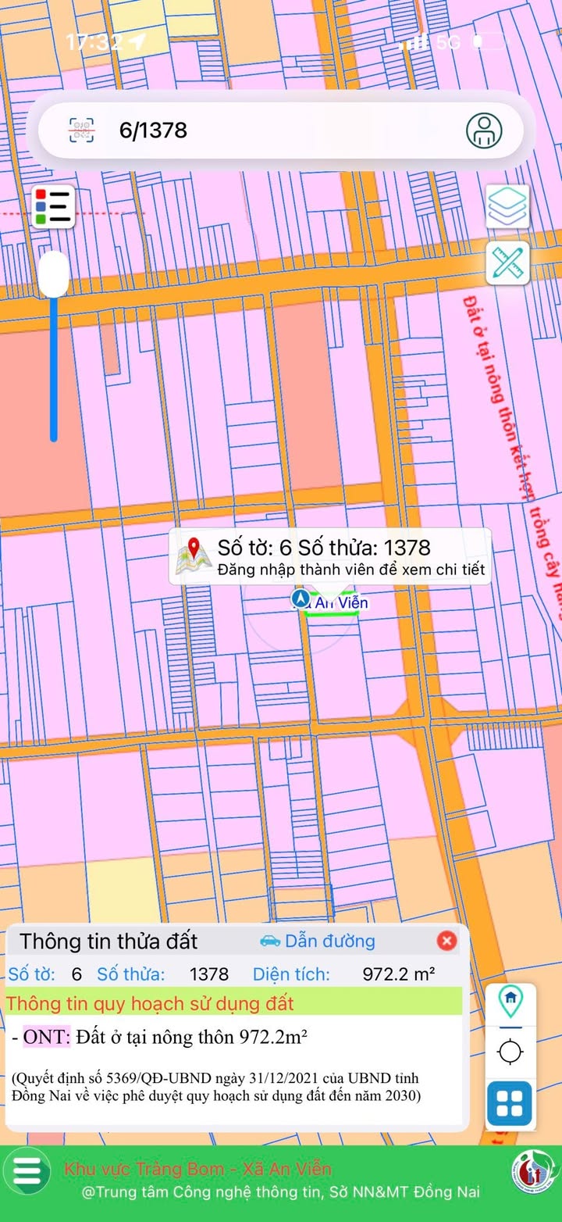Show the colored map legend list
The image size is (562, 1222).
pos(54,206)
